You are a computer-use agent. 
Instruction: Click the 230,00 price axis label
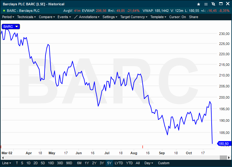point(224,34)
